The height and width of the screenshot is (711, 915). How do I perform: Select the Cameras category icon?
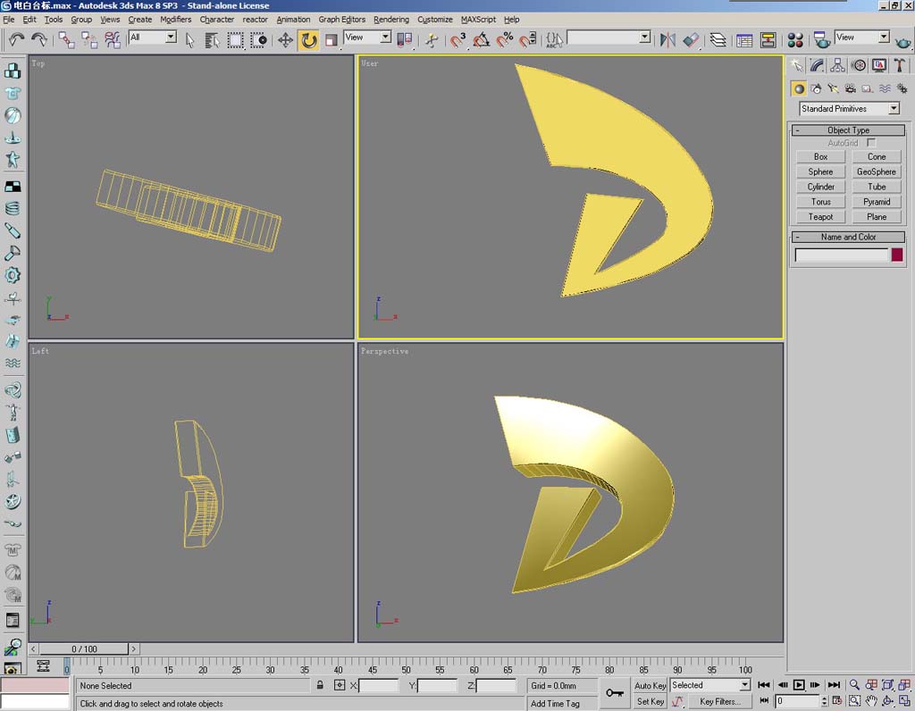click(x=850, y=88)
